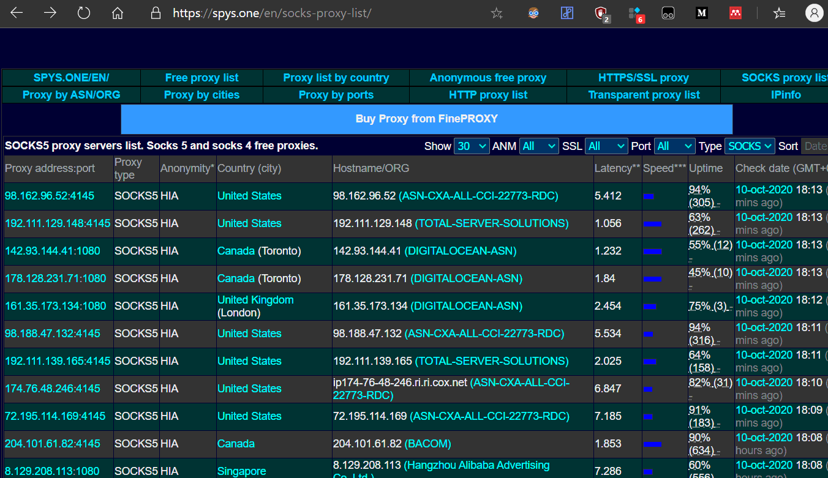Click the Buy Proxy from FinePROXY banner
The height and width of the screenshot is (478, 828).
click(427, 119)
